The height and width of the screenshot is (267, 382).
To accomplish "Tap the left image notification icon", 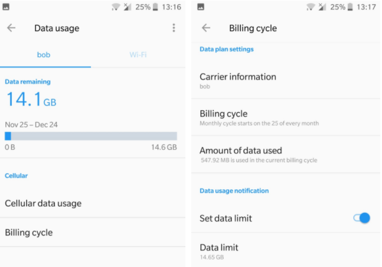I will 6,7.
